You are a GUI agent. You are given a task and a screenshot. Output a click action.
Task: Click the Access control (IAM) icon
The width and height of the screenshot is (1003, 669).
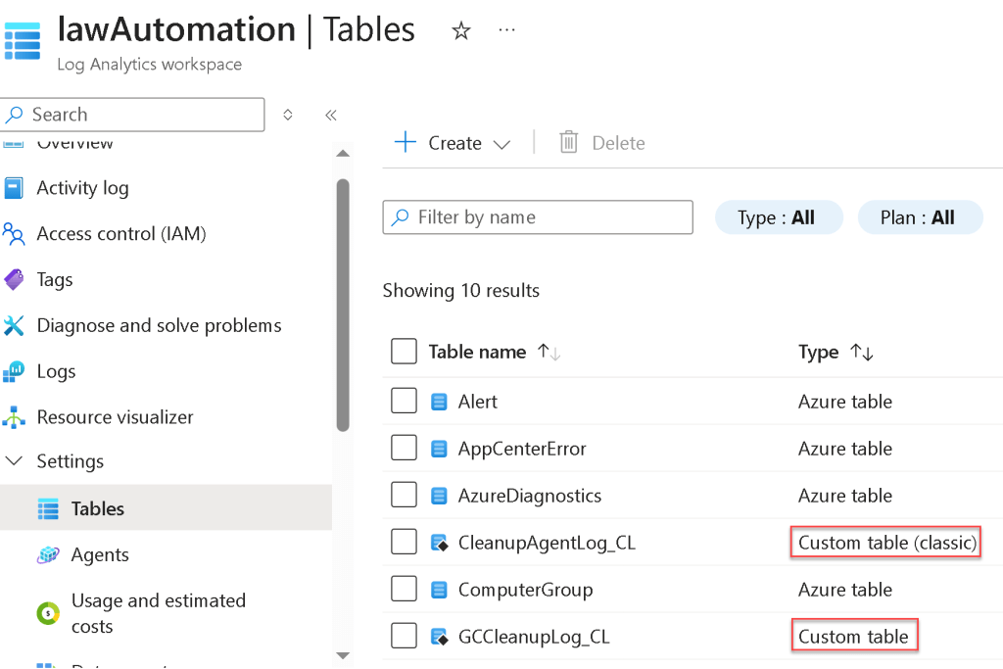pos(14,233)
